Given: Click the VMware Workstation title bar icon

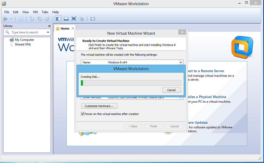Looking at the screenshot, I should (x=4, y=4).
